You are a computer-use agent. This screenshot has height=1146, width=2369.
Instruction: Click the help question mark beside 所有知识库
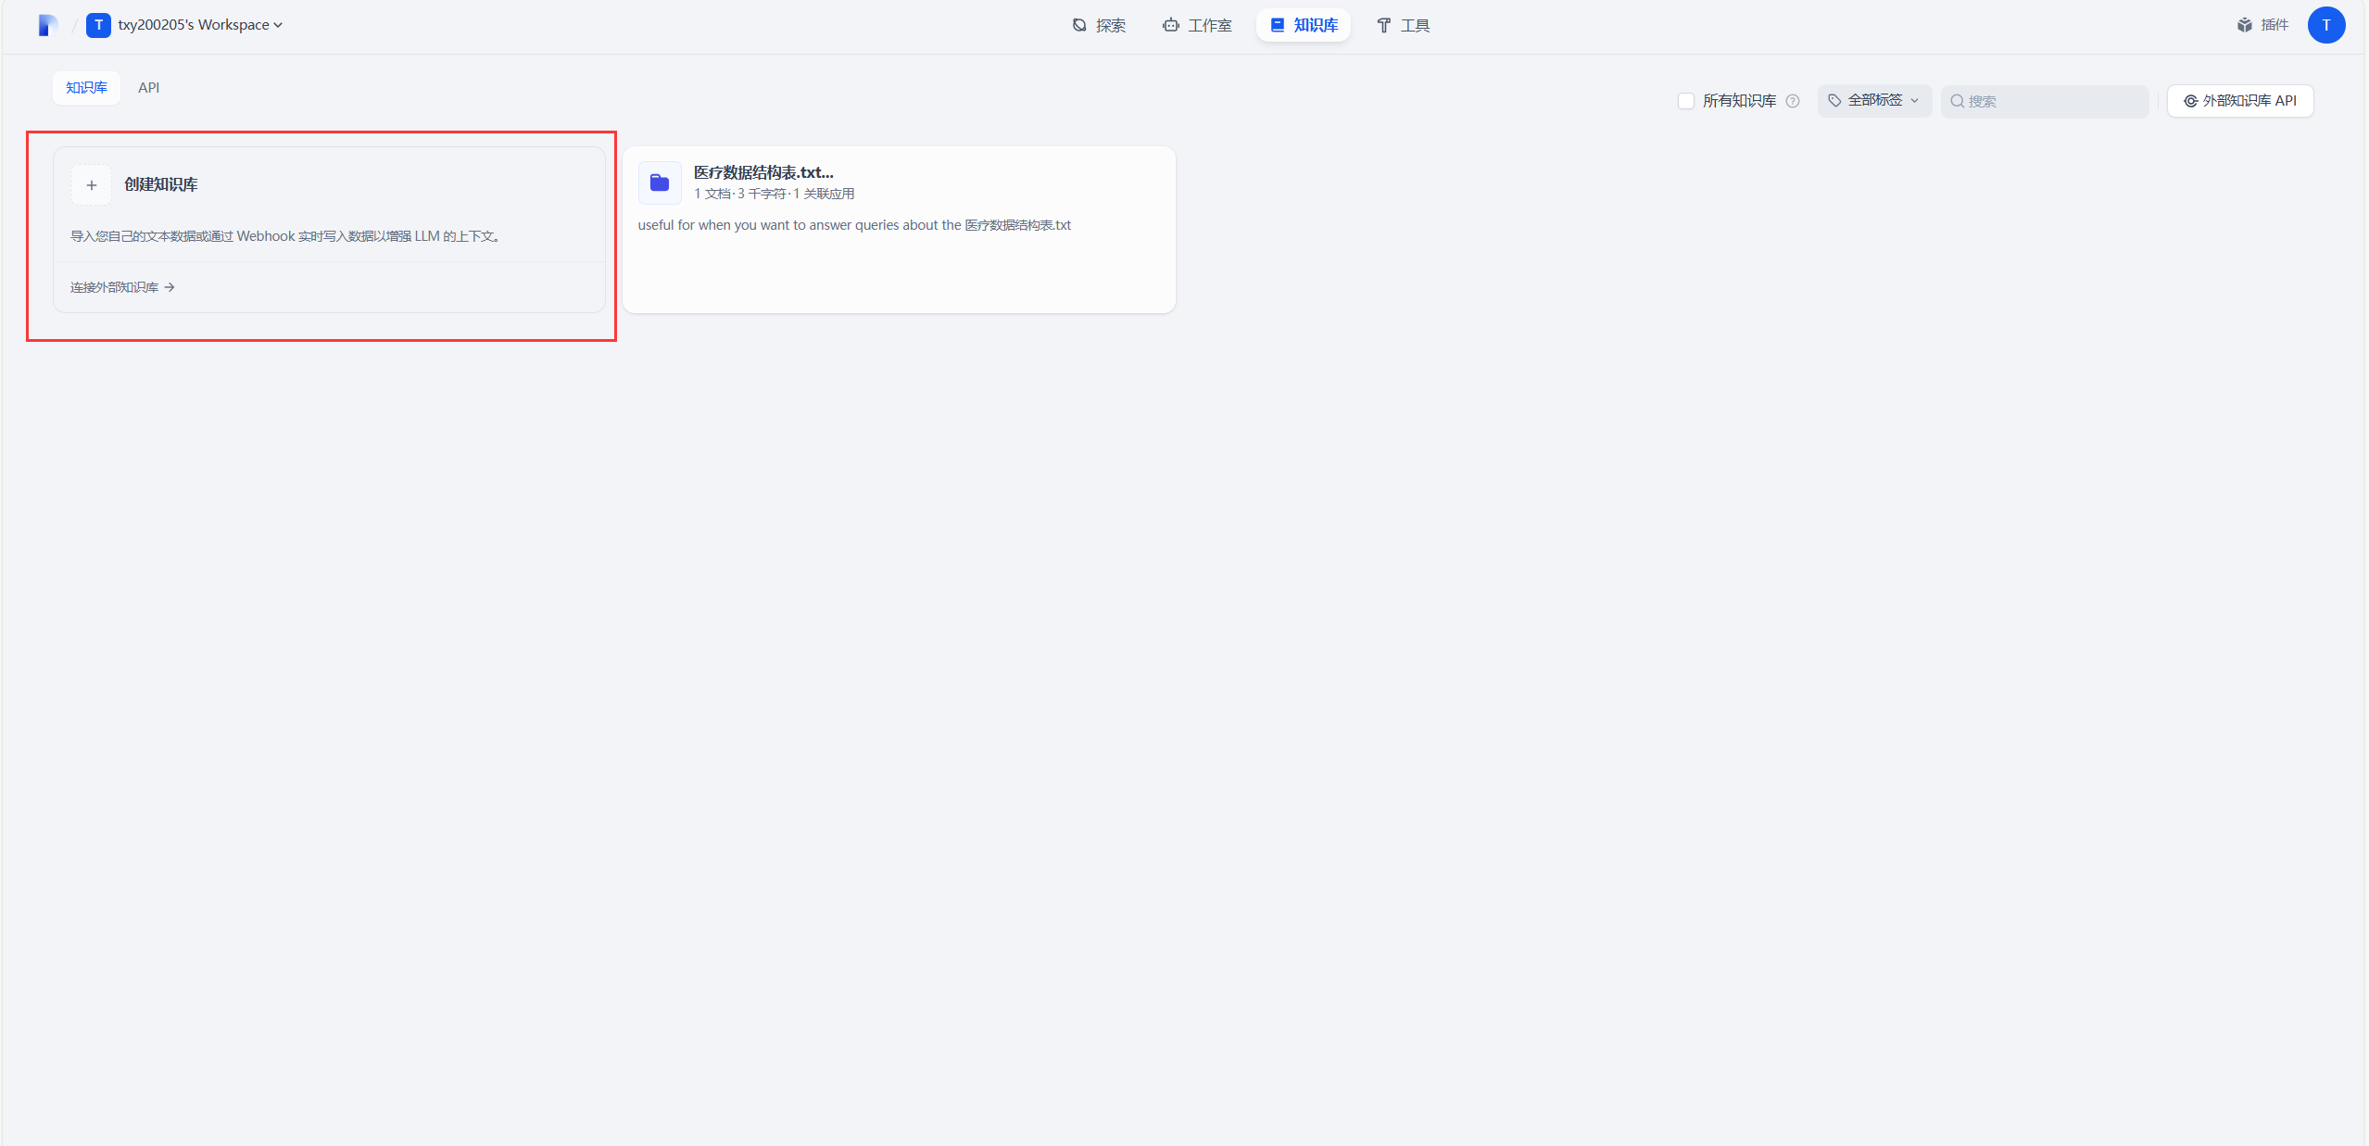[x=1793, y=101]
